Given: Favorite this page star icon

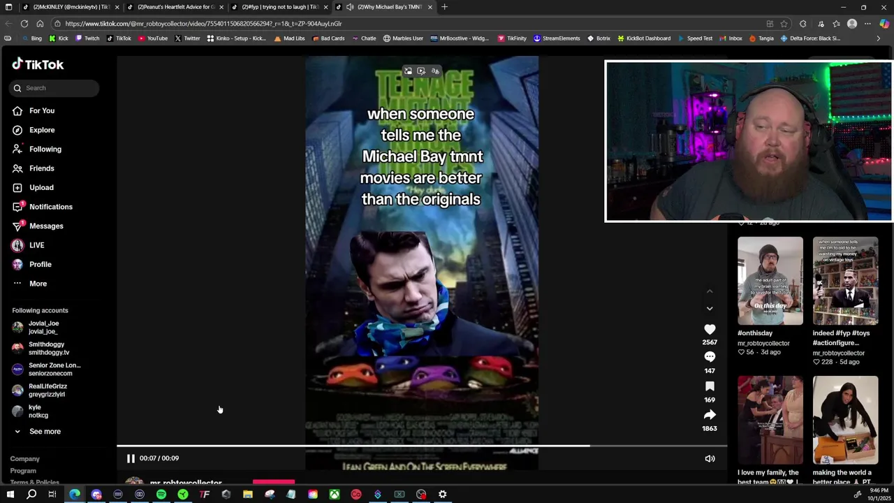Looking at the screenshot, I should [784, 24].
